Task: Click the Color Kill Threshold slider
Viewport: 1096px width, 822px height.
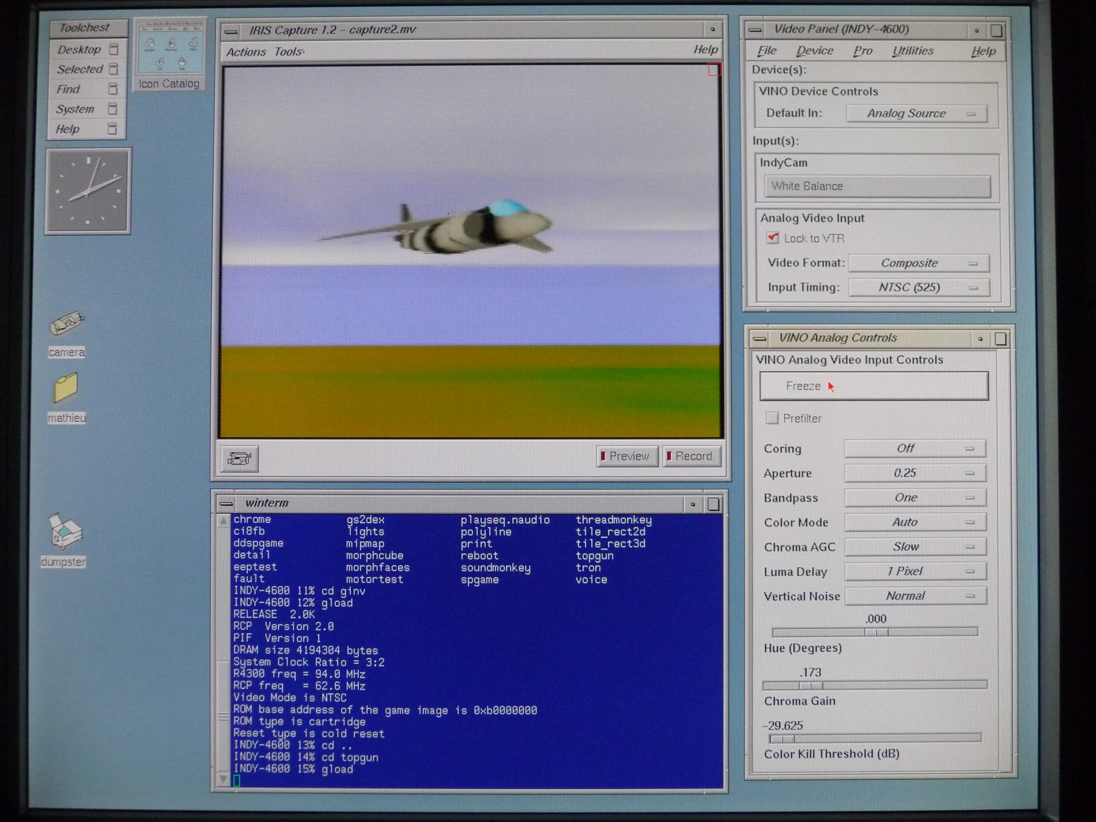Action: (x=875, y=738)
